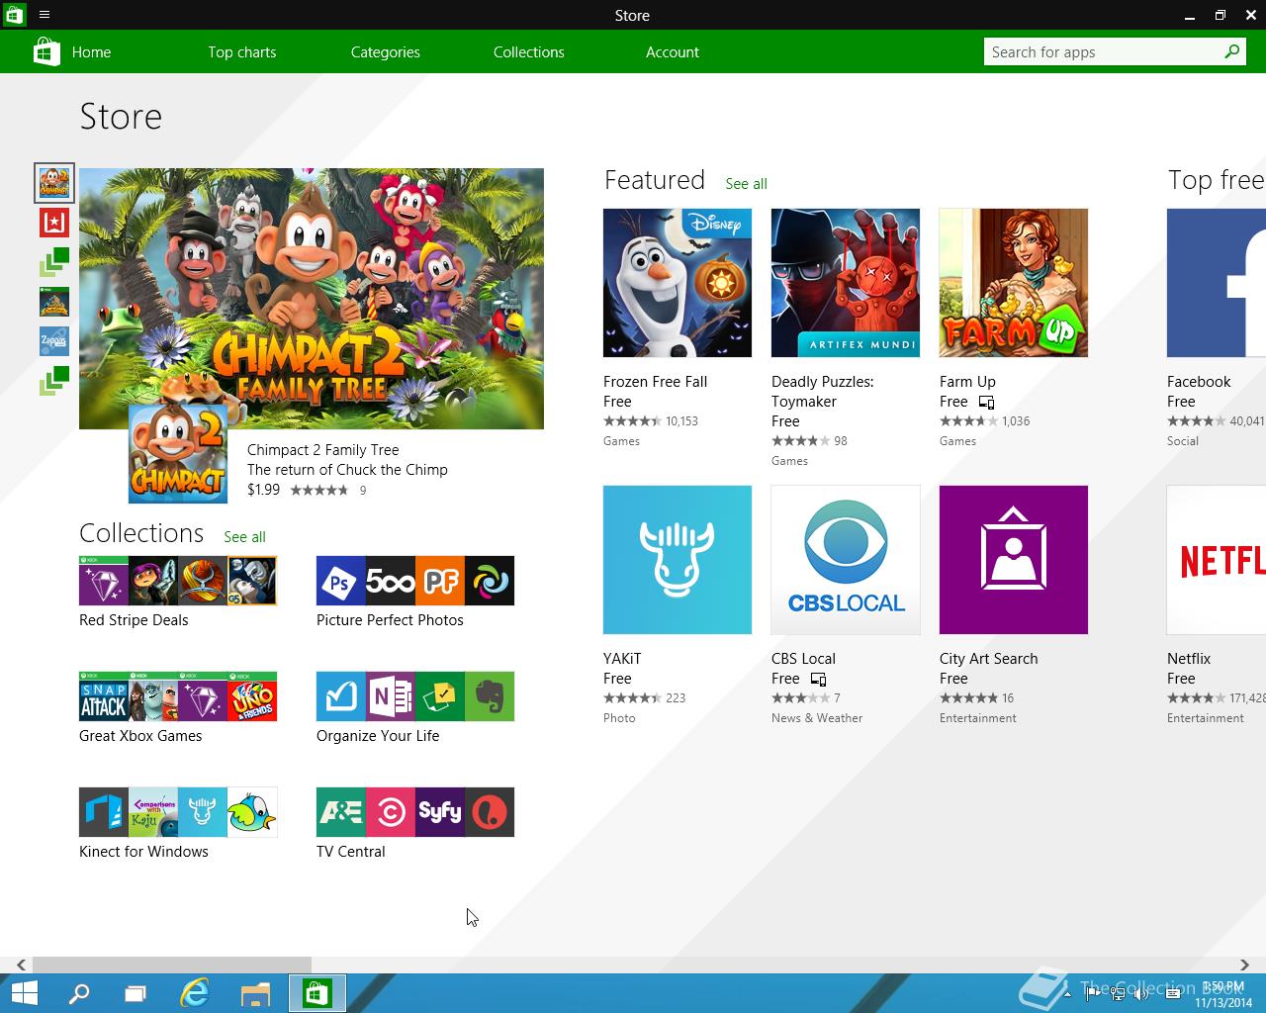Open Picture Perfect Photos collection
Image resolution: width=1266 pixels, height=1013 pixels.
point(415,581)
